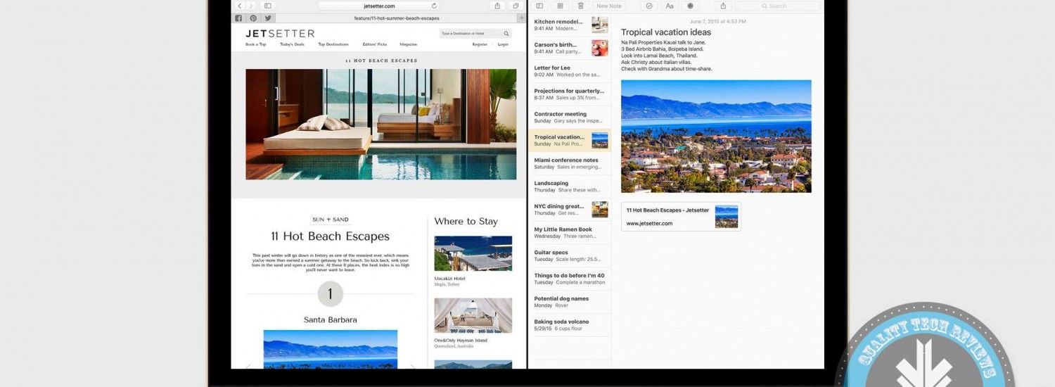The width and height of the screenshot is (1055, 387).
Task: Open Top Destinations menu on Jetsetter
Action: (333, 44)
